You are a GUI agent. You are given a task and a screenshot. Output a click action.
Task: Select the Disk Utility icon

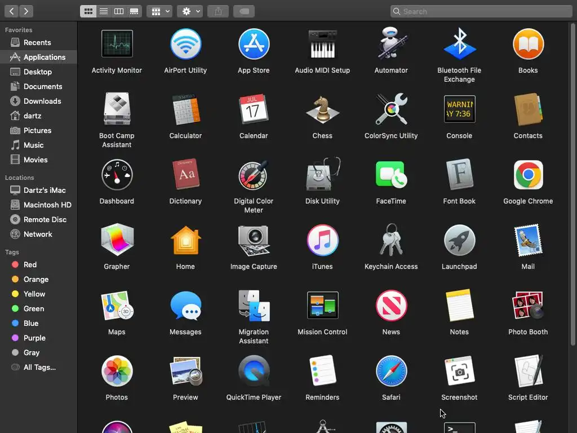[323, 174]
